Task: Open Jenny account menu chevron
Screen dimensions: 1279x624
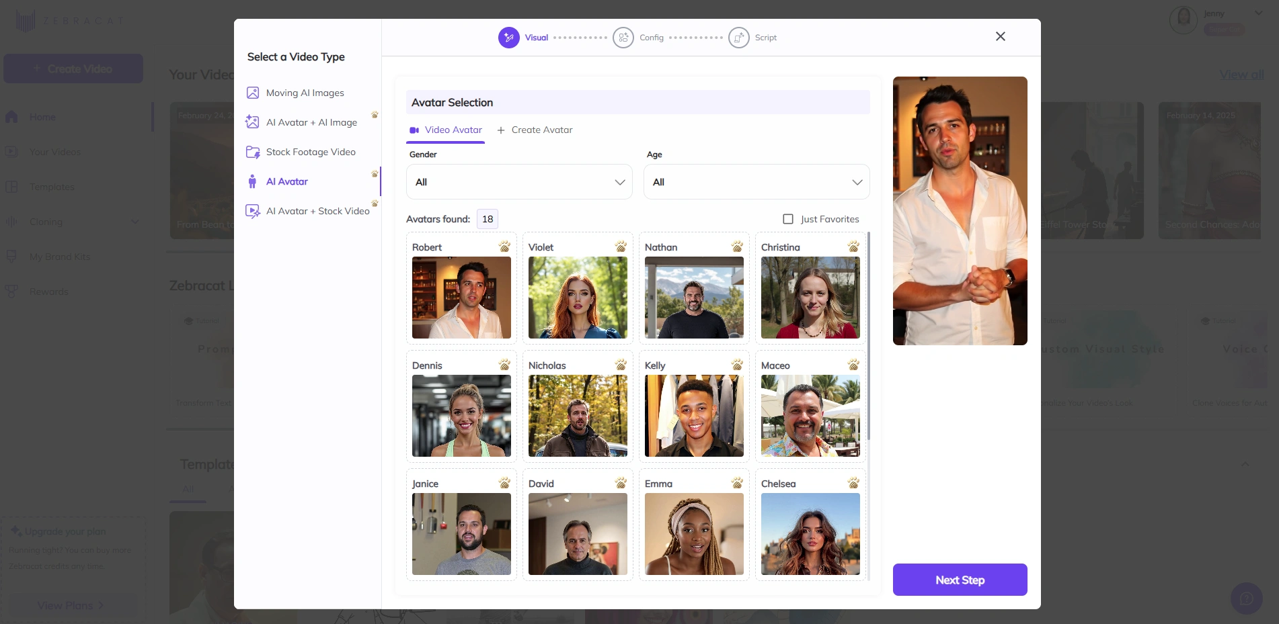Action: [1258, 13]
